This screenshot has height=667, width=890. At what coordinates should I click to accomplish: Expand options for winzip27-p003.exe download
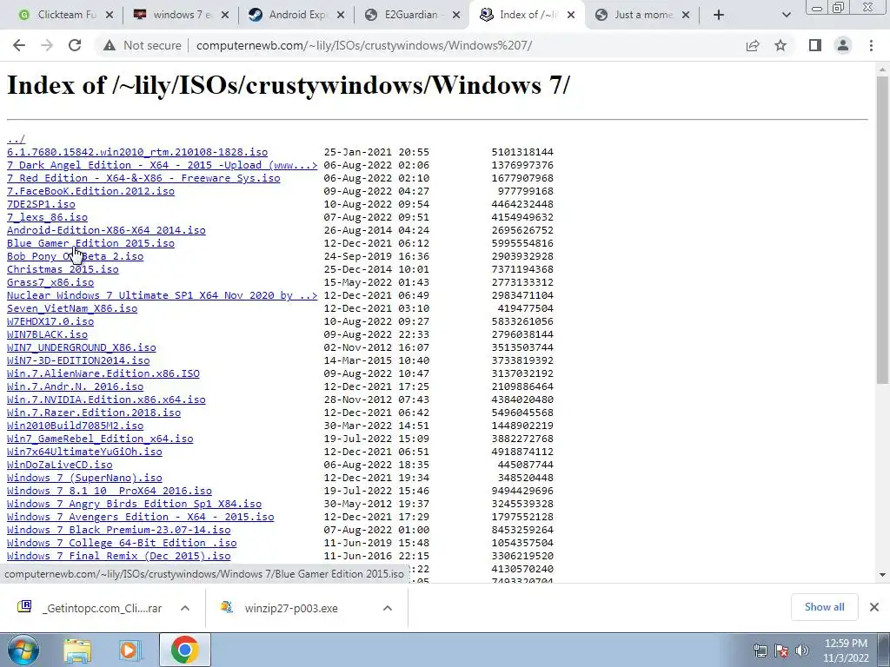click(388, 608)
